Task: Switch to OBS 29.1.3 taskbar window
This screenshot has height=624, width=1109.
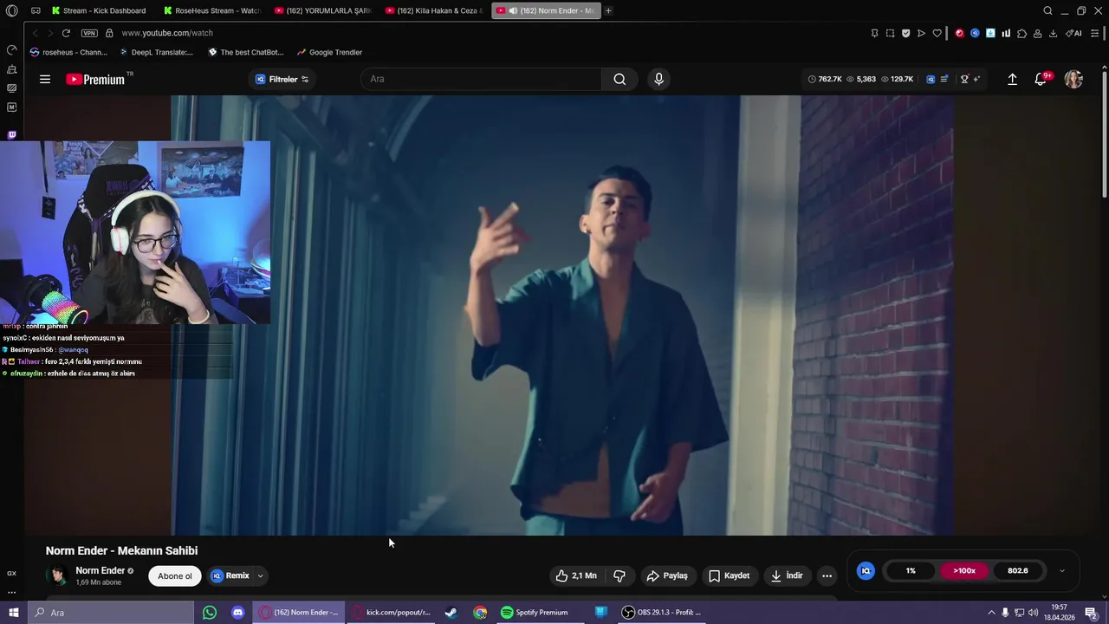Action: pos(662,613)
